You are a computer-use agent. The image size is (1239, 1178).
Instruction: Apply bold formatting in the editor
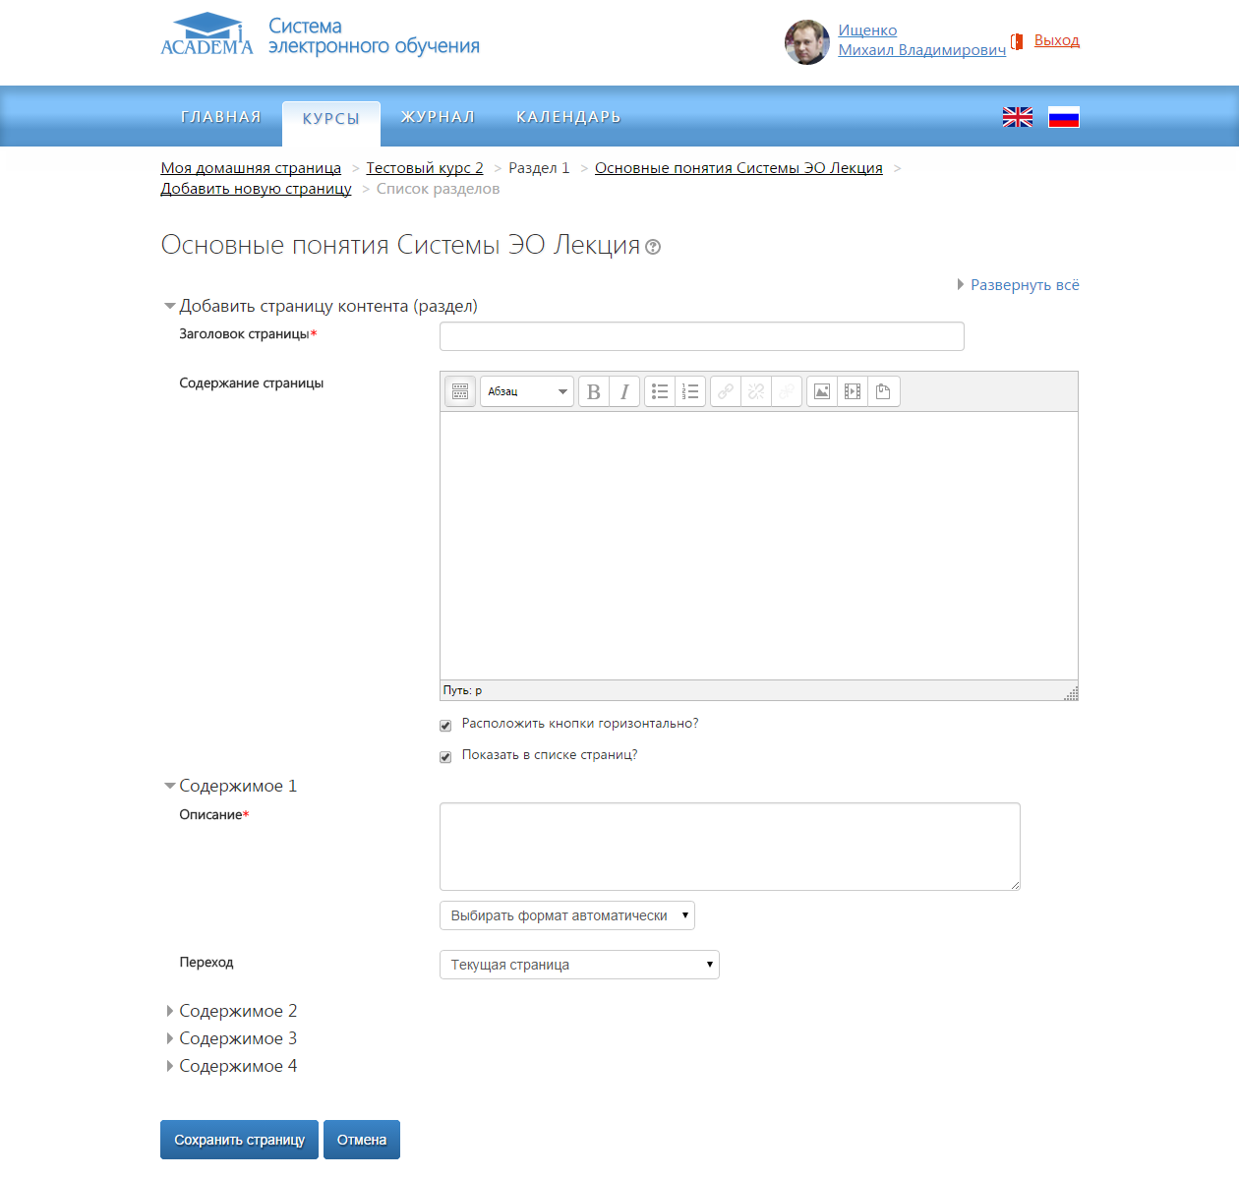(x=594, y=391)
